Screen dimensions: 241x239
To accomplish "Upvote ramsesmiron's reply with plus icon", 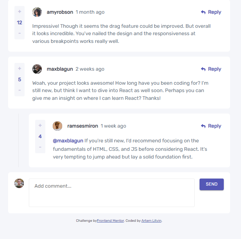I will click(40, 125).
